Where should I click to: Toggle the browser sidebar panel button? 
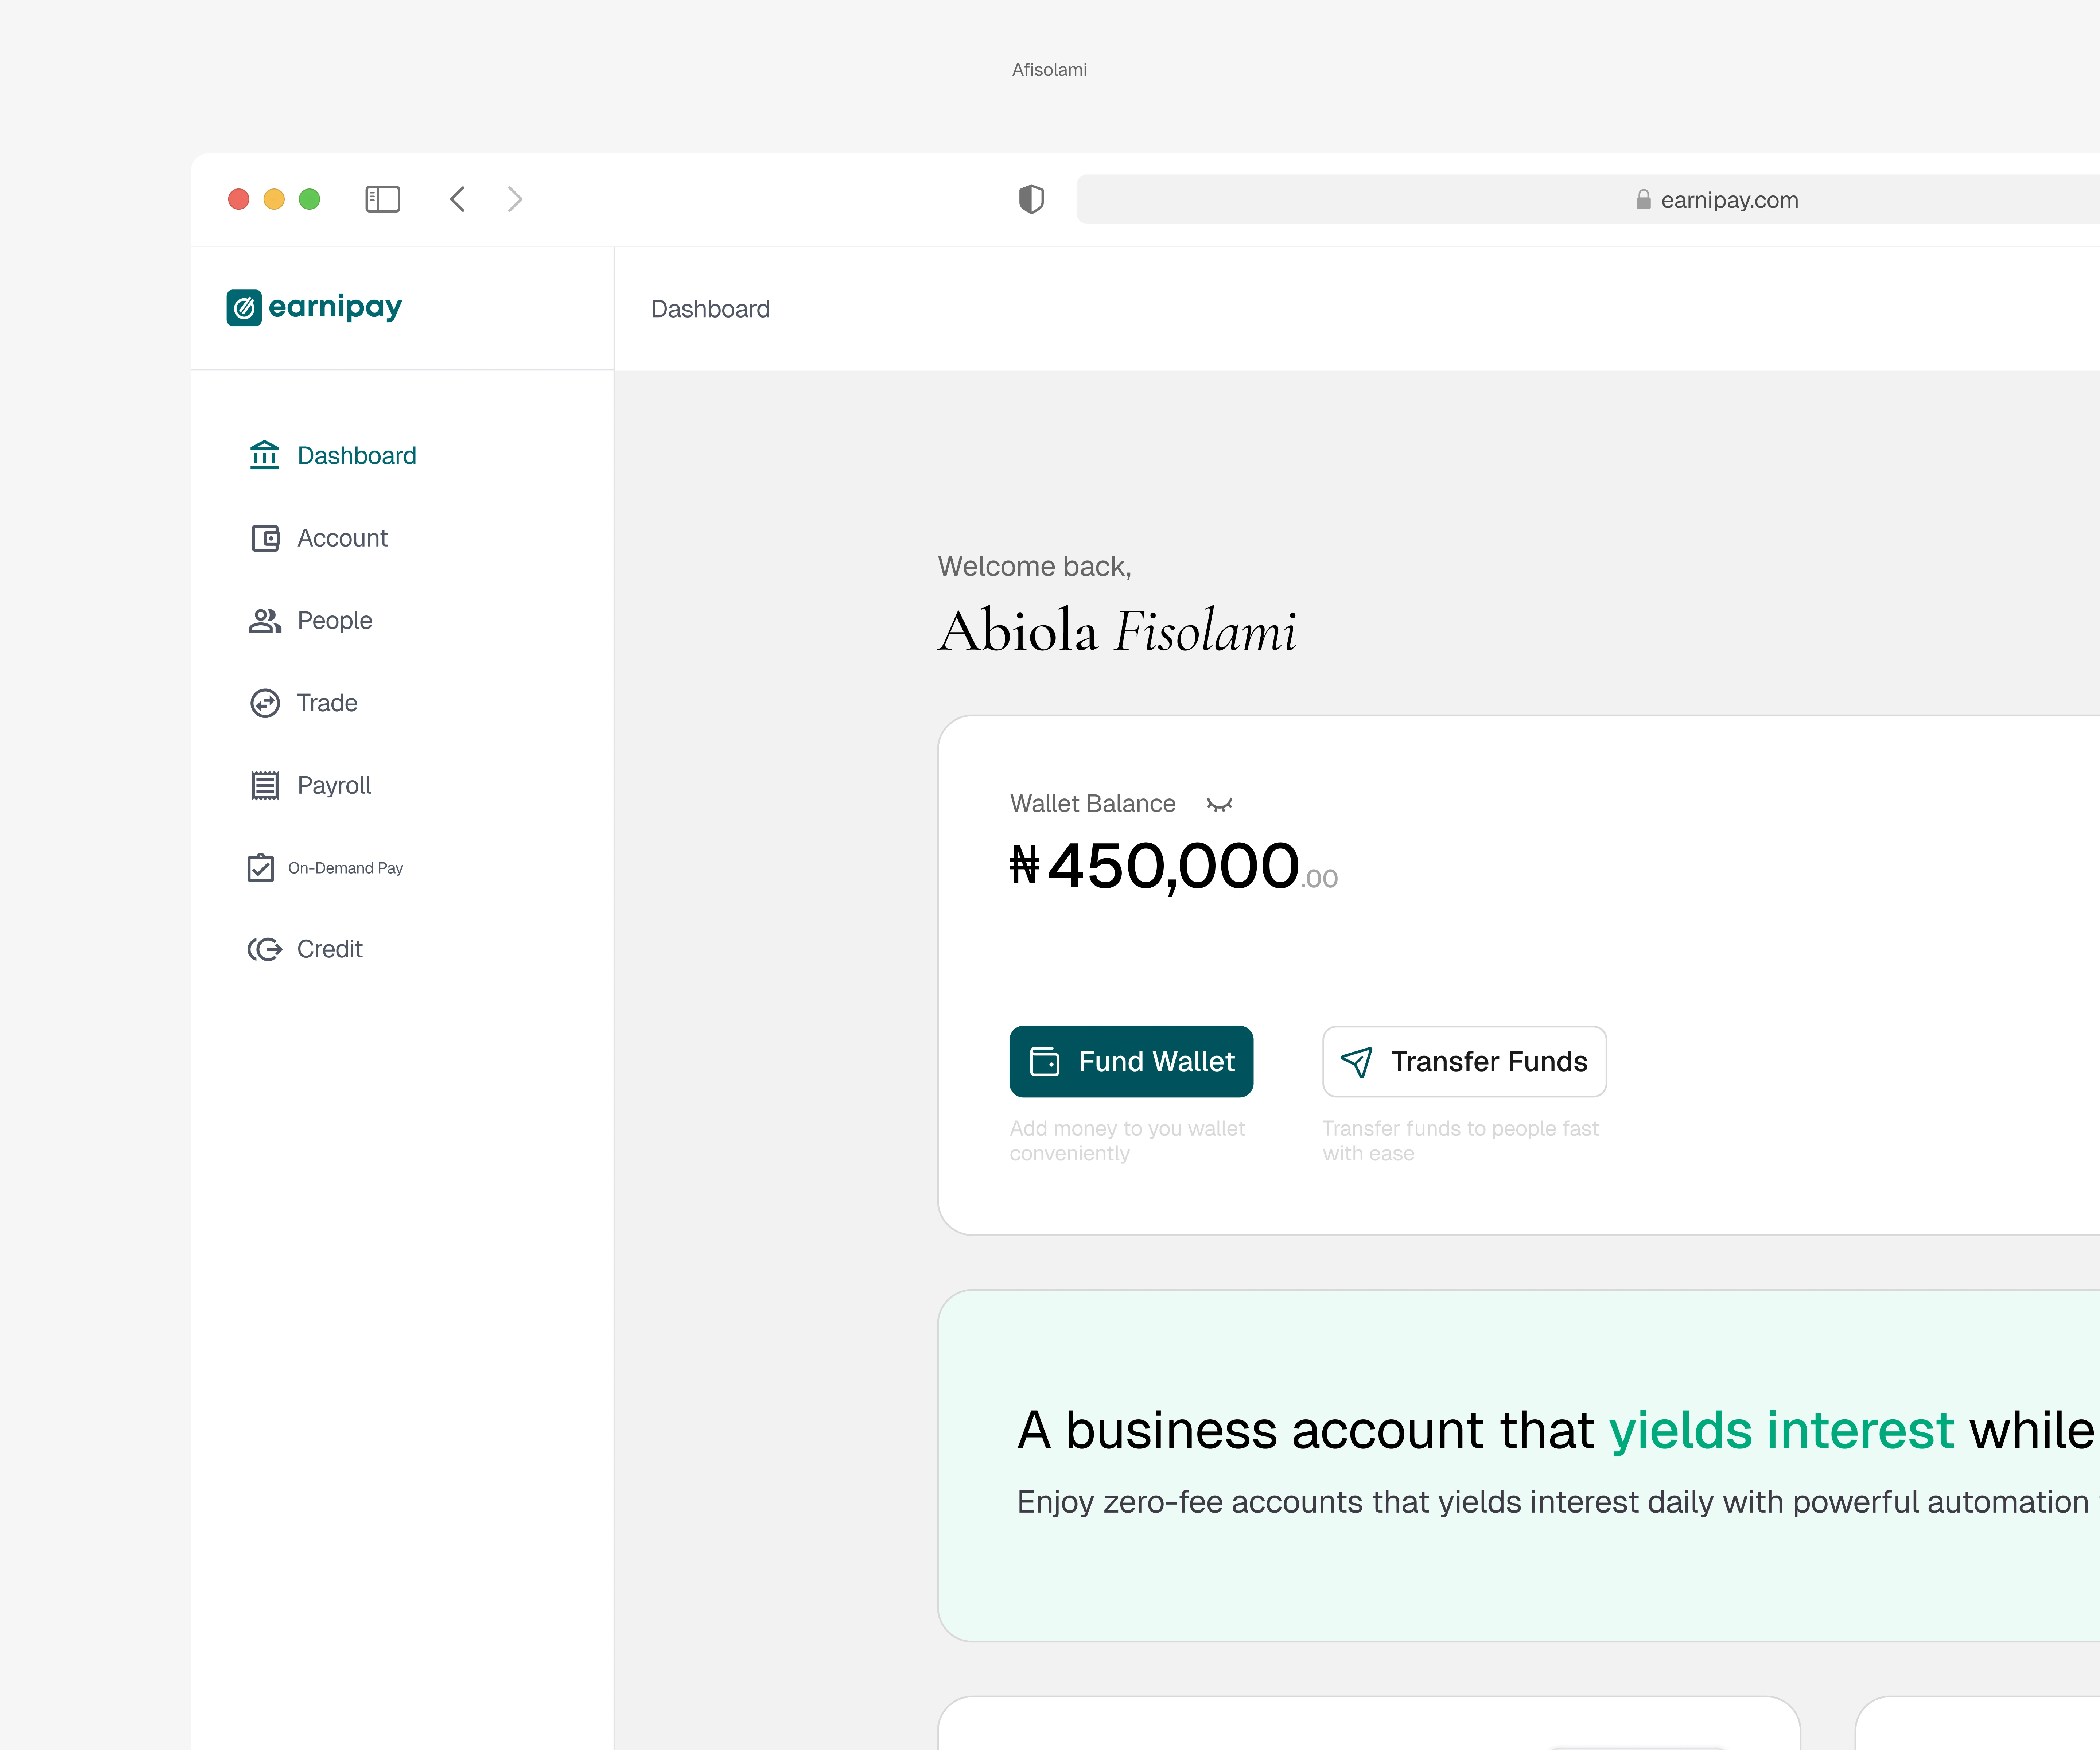(382, 199)
